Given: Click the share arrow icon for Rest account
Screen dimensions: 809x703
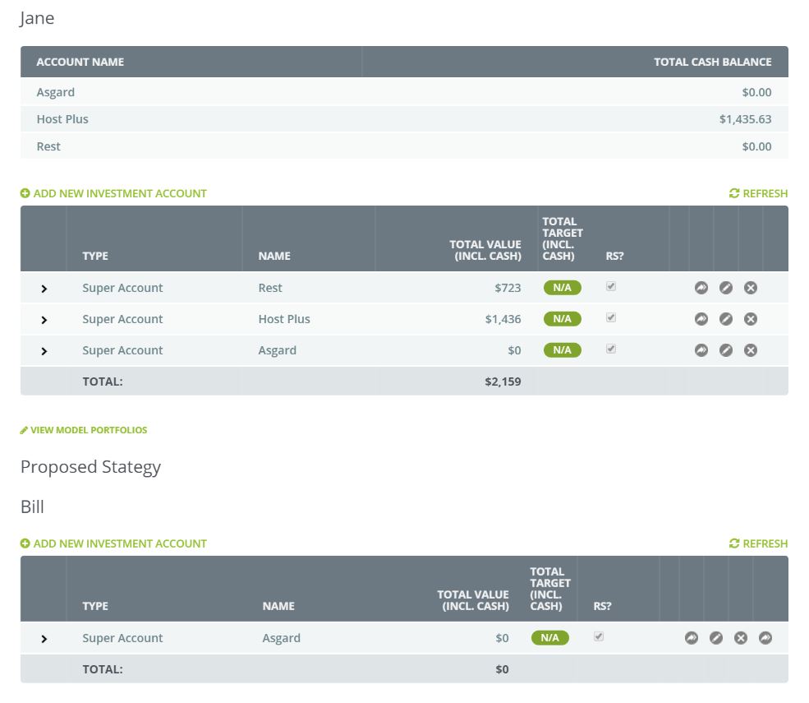Looking at the screenshot, I should tap(701, 288).
